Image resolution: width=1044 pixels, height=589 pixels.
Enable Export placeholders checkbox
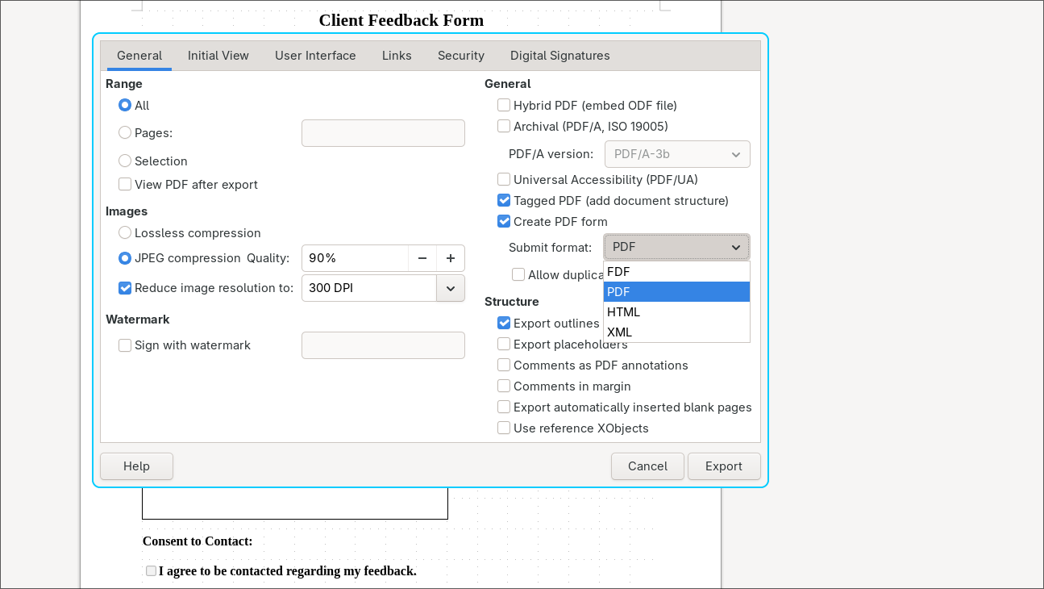pyautogui.click(x=504, y=344)
